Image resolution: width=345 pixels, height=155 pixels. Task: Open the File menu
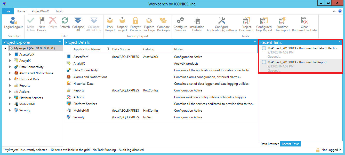pos(8,11)
